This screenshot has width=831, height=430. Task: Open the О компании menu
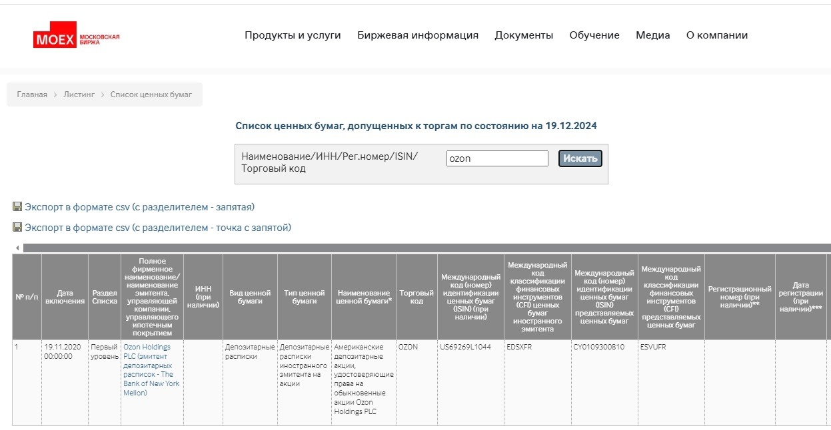pos(717,35)
